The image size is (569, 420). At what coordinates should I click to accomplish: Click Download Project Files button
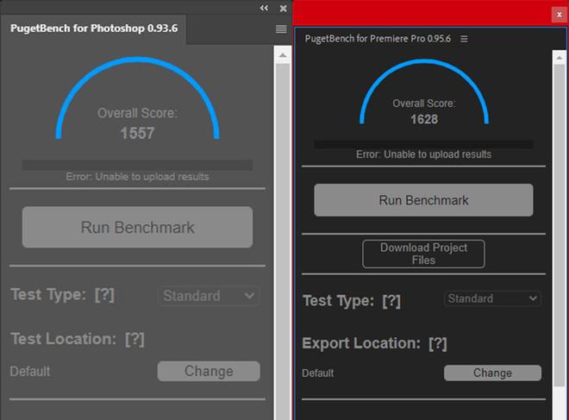pyautogui.click(x=423, y=254)
